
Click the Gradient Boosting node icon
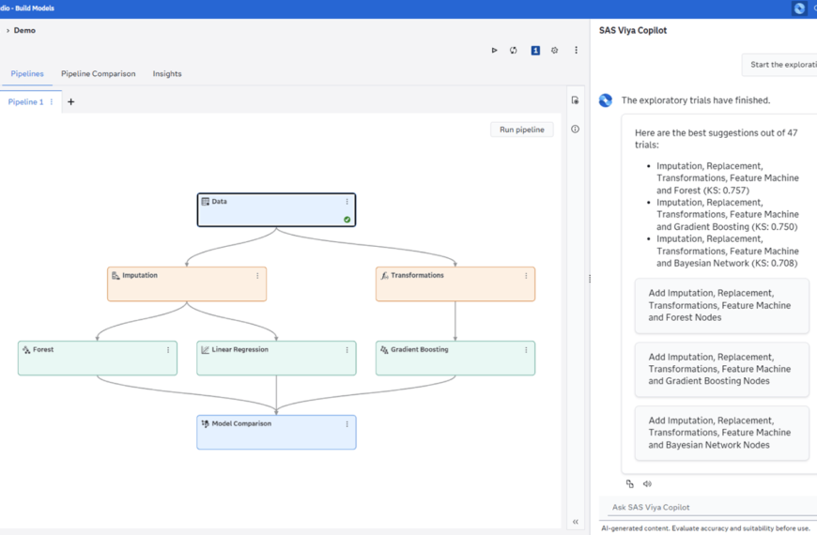[384, 349]
